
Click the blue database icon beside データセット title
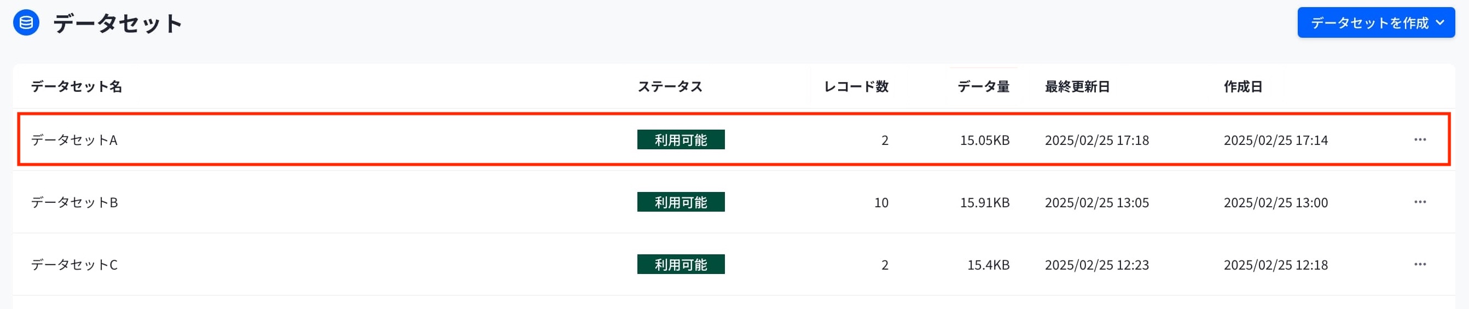(26, 23)
